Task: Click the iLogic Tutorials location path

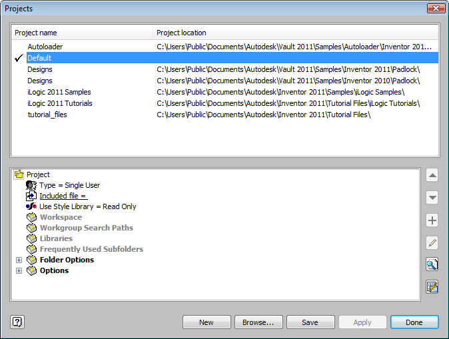Action: 288,103
